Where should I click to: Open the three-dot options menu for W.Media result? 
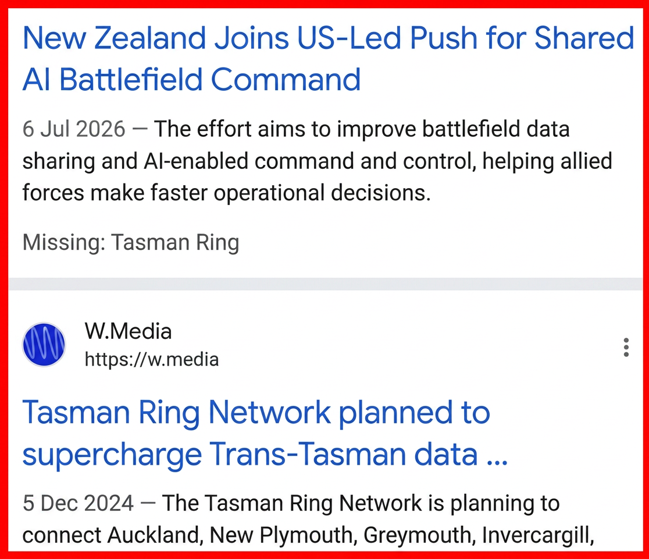[626, 347]
